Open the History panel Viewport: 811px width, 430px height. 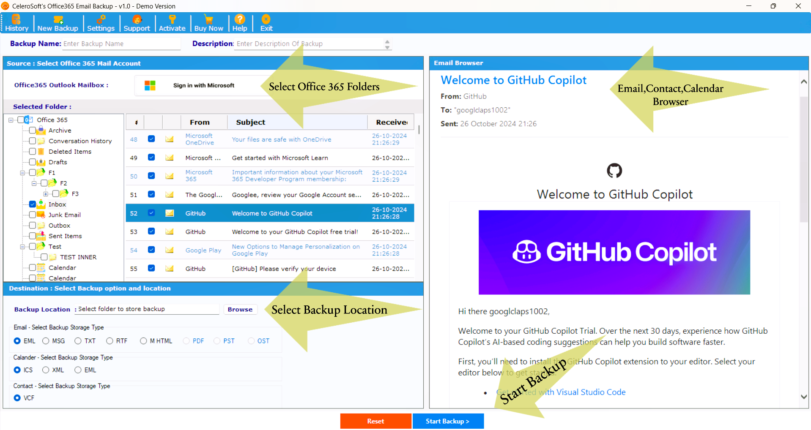point(16,23)
